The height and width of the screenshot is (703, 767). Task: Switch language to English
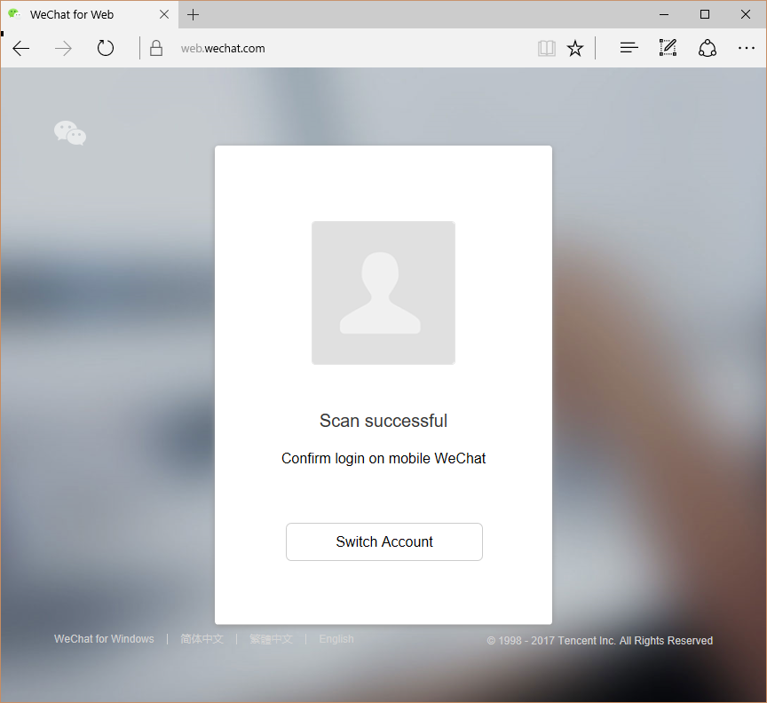tap(336, 639)
